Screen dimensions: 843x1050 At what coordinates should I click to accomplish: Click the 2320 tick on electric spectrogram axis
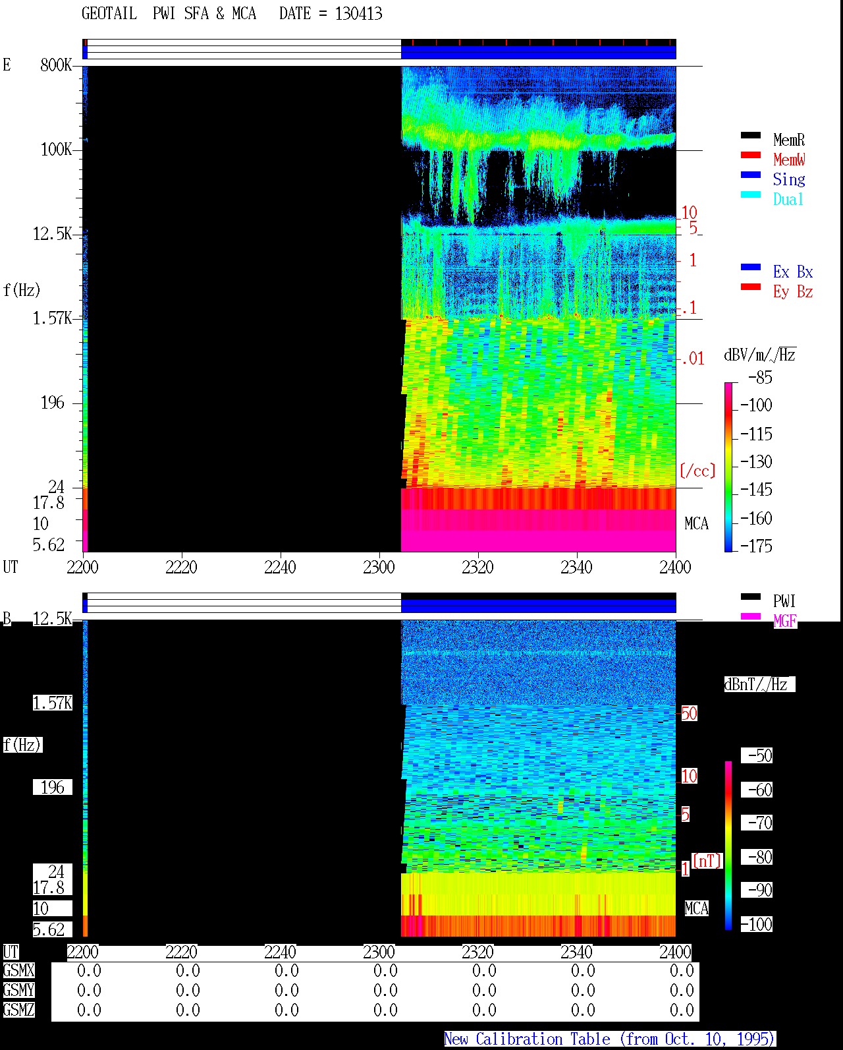[x=477, y=567]
